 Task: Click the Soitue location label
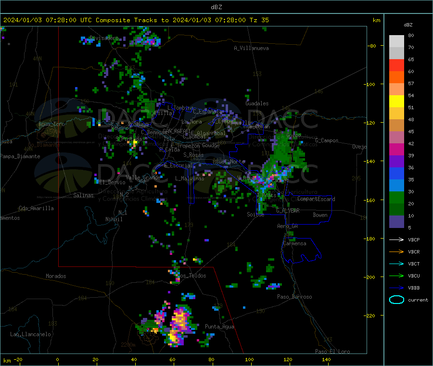[255, 215]
